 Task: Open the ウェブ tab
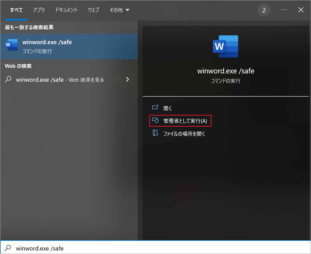tap(93, 10)
